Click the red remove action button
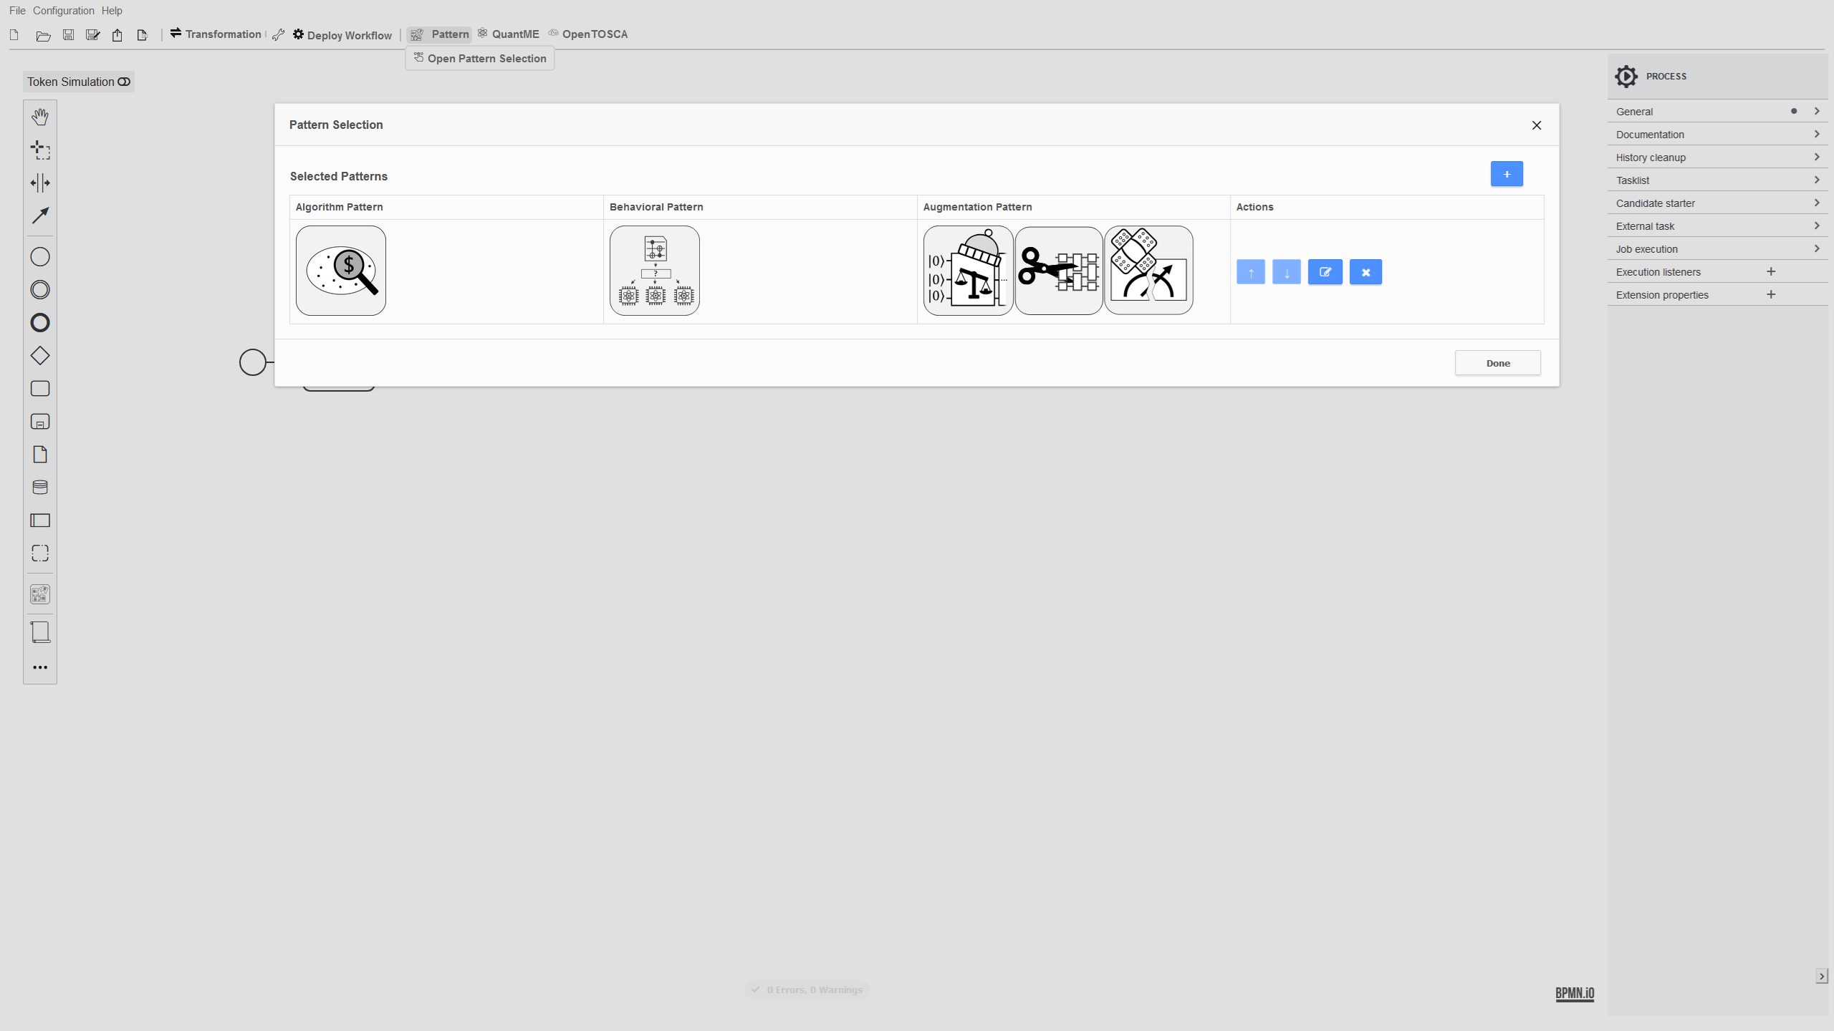 (x=1365, y=272)
